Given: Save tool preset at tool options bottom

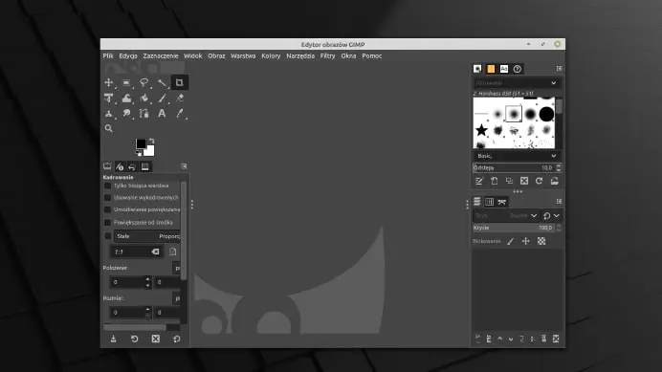Looking at the screenshot, I should coord(113,339).
